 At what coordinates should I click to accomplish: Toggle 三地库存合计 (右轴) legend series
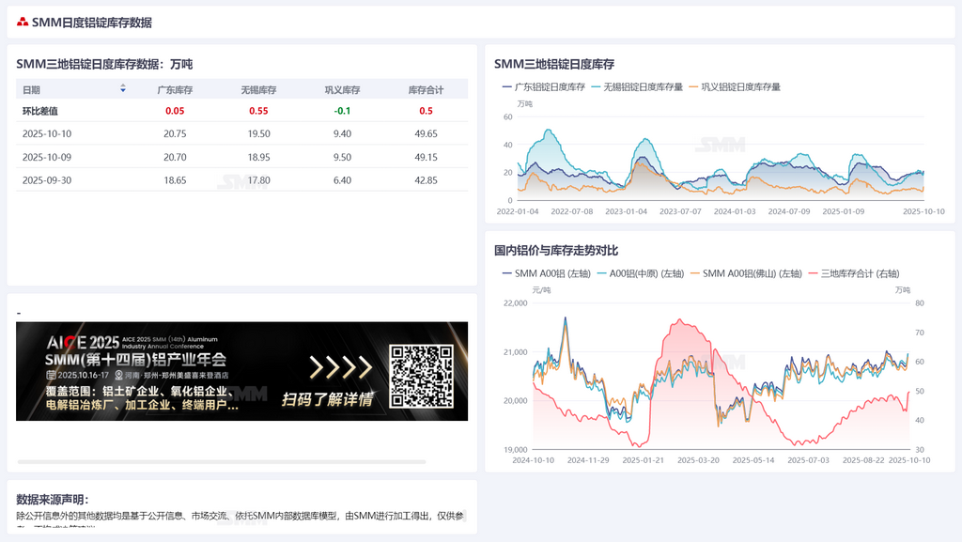click(853, 273)
